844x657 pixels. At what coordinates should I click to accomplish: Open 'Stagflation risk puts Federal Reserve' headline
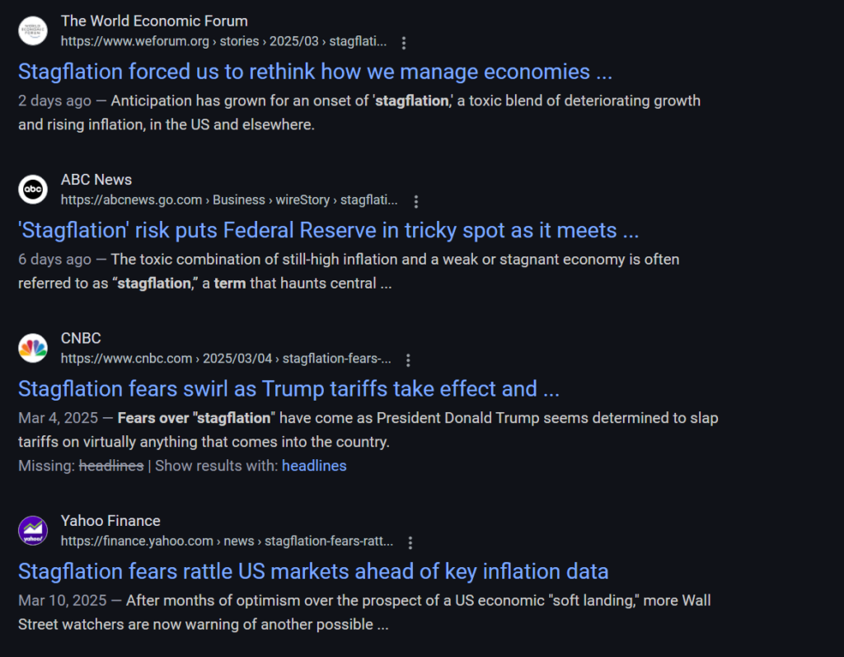point(328,231)
